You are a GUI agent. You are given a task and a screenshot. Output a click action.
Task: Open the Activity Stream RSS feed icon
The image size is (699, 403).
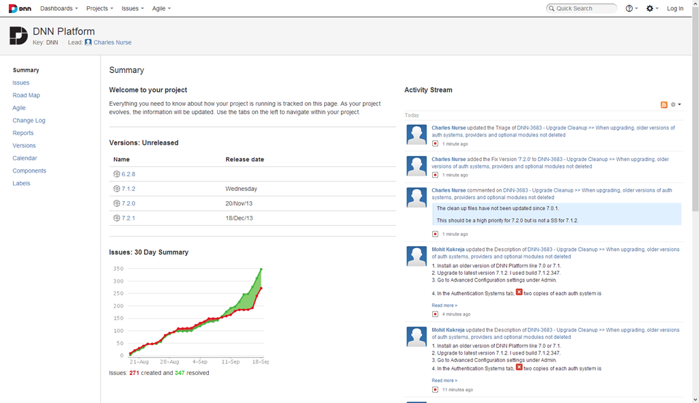(664, 104)
